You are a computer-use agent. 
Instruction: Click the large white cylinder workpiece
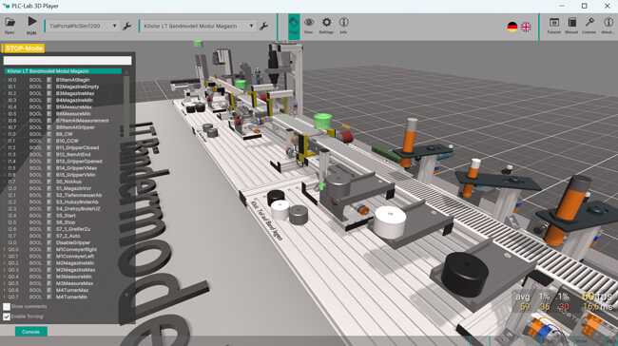click(x=390, y=221)
